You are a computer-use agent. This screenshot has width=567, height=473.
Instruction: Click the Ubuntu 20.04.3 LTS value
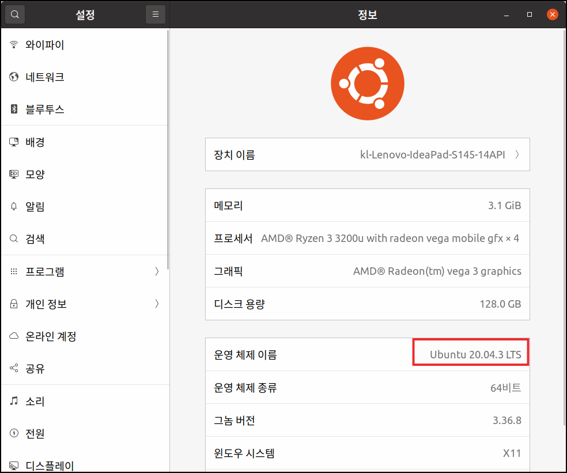[x=475, y=354]
